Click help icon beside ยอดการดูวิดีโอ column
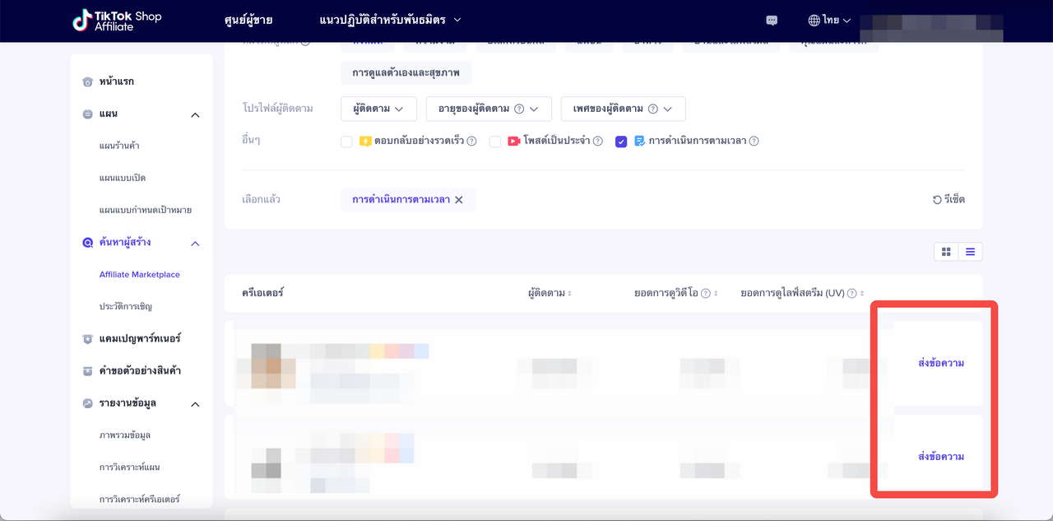This screenshot has height=521, width=1053. 705,294
